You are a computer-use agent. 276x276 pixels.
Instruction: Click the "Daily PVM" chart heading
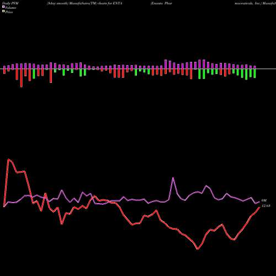click(10, 3)
